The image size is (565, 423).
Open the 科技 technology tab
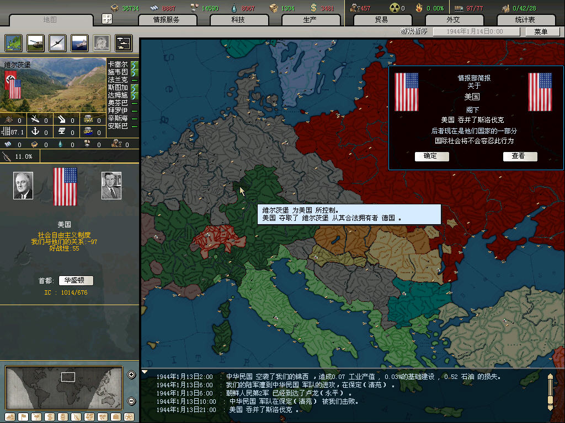pos(238,20)
